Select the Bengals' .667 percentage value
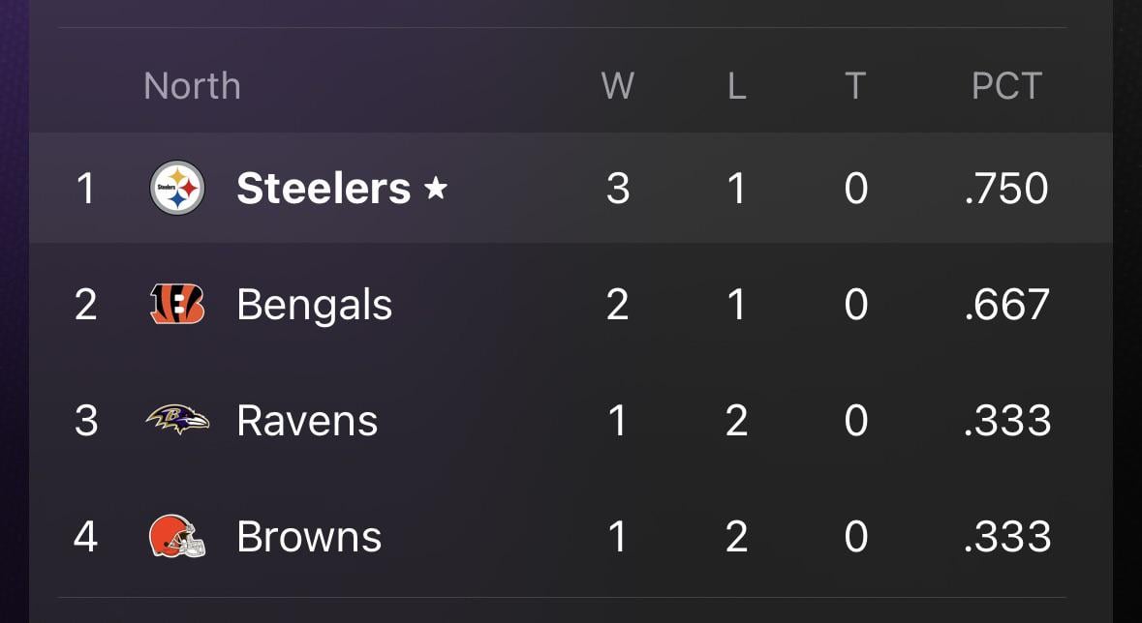 point(1006,305)
